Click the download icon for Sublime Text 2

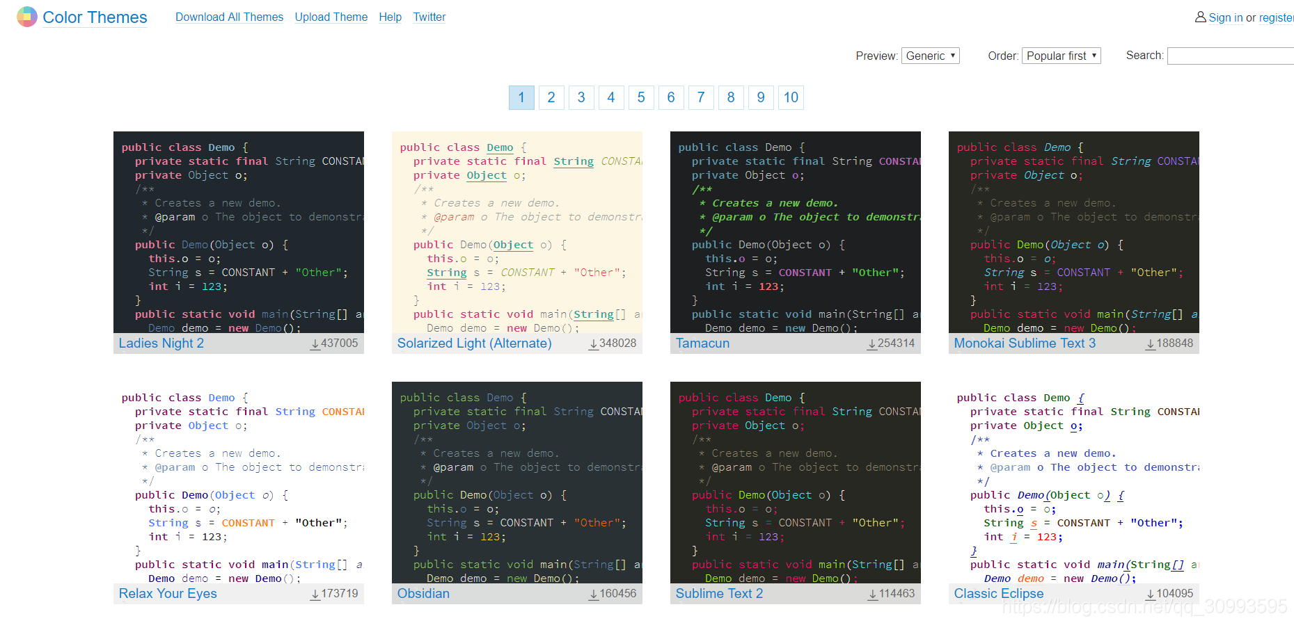872,594
